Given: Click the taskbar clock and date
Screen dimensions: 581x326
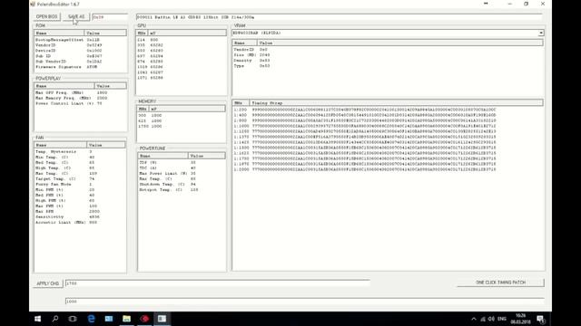Looking at the screenshot, I should (x=520, y=319).
